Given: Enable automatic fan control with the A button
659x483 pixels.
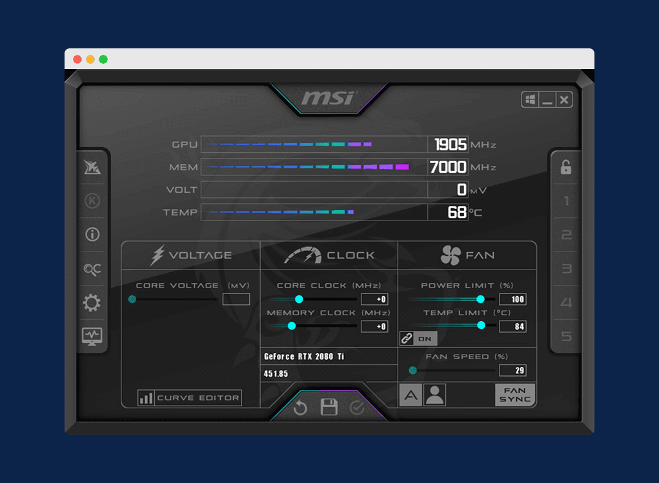Looking at the screenshot, I should click(x=411, y=395).
